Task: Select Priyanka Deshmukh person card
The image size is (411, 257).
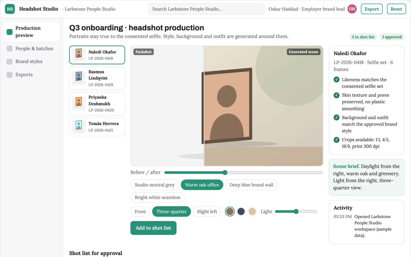Action: (97, 104)
